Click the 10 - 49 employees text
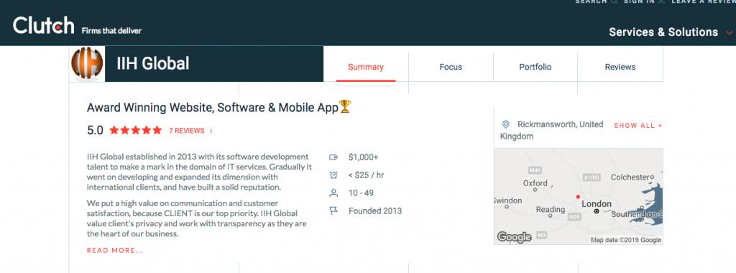 tap(361, 193)
